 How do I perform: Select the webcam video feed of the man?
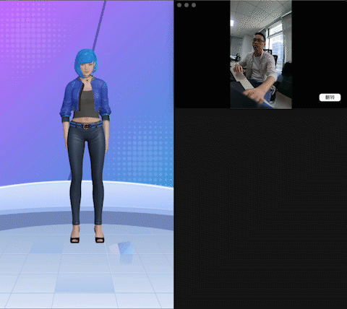[261, 54]
